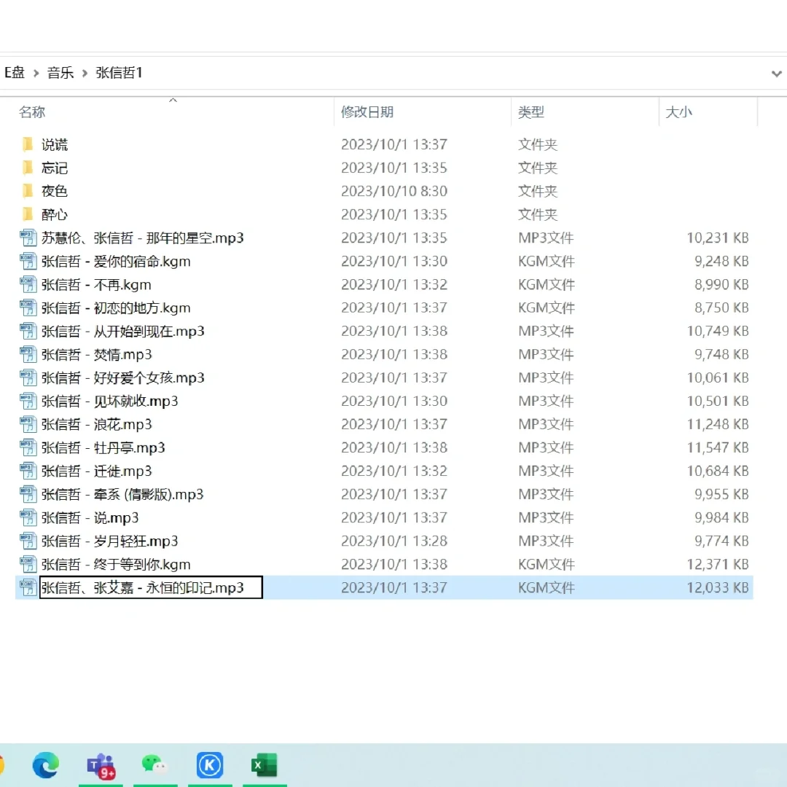Open the Microsoft Edge browser from taskbar
This screenshot has height=787, width=787.
[46, 765]
